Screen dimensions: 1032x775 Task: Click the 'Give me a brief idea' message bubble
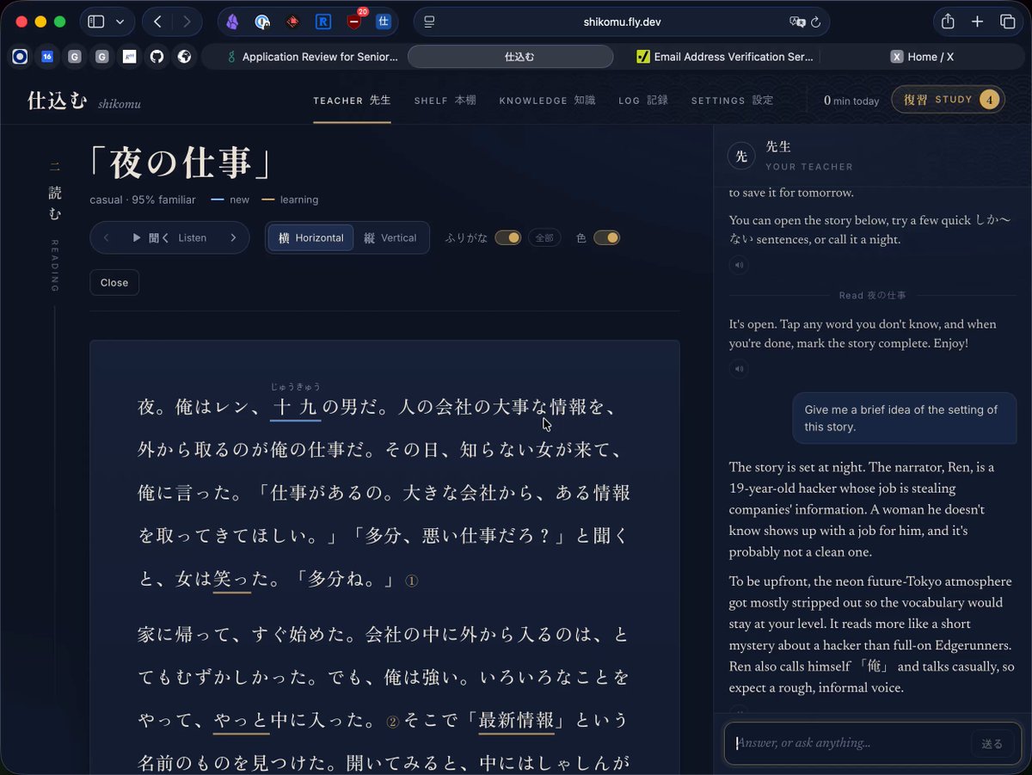[904, 418]
